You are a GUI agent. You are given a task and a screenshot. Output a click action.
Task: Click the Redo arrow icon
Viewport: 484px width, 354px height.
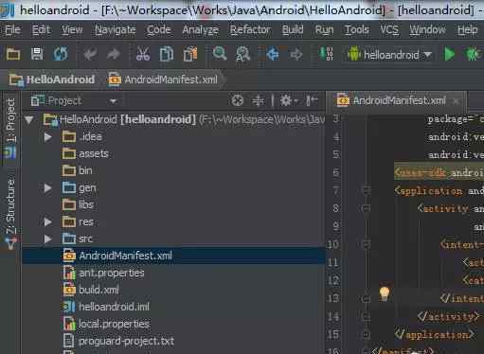[x=114, y=55]
